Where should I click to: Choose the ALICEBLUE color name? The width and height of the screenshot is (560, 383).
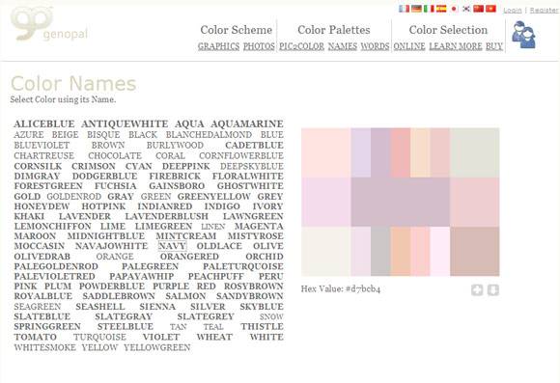44,123
